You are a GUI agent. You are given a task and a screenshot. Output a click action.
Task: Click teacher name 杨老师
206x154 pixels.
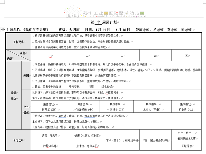(158, 30)
